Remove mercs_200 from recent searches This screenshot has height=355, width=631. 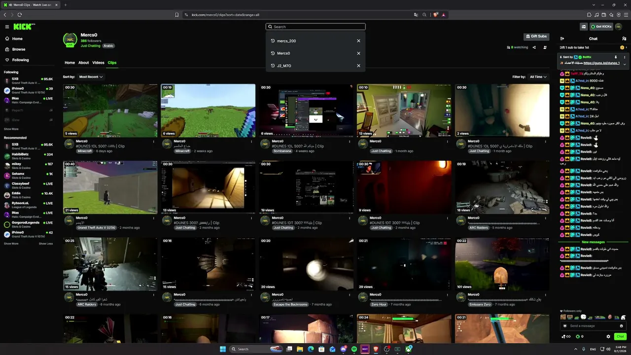coord(358,41)
